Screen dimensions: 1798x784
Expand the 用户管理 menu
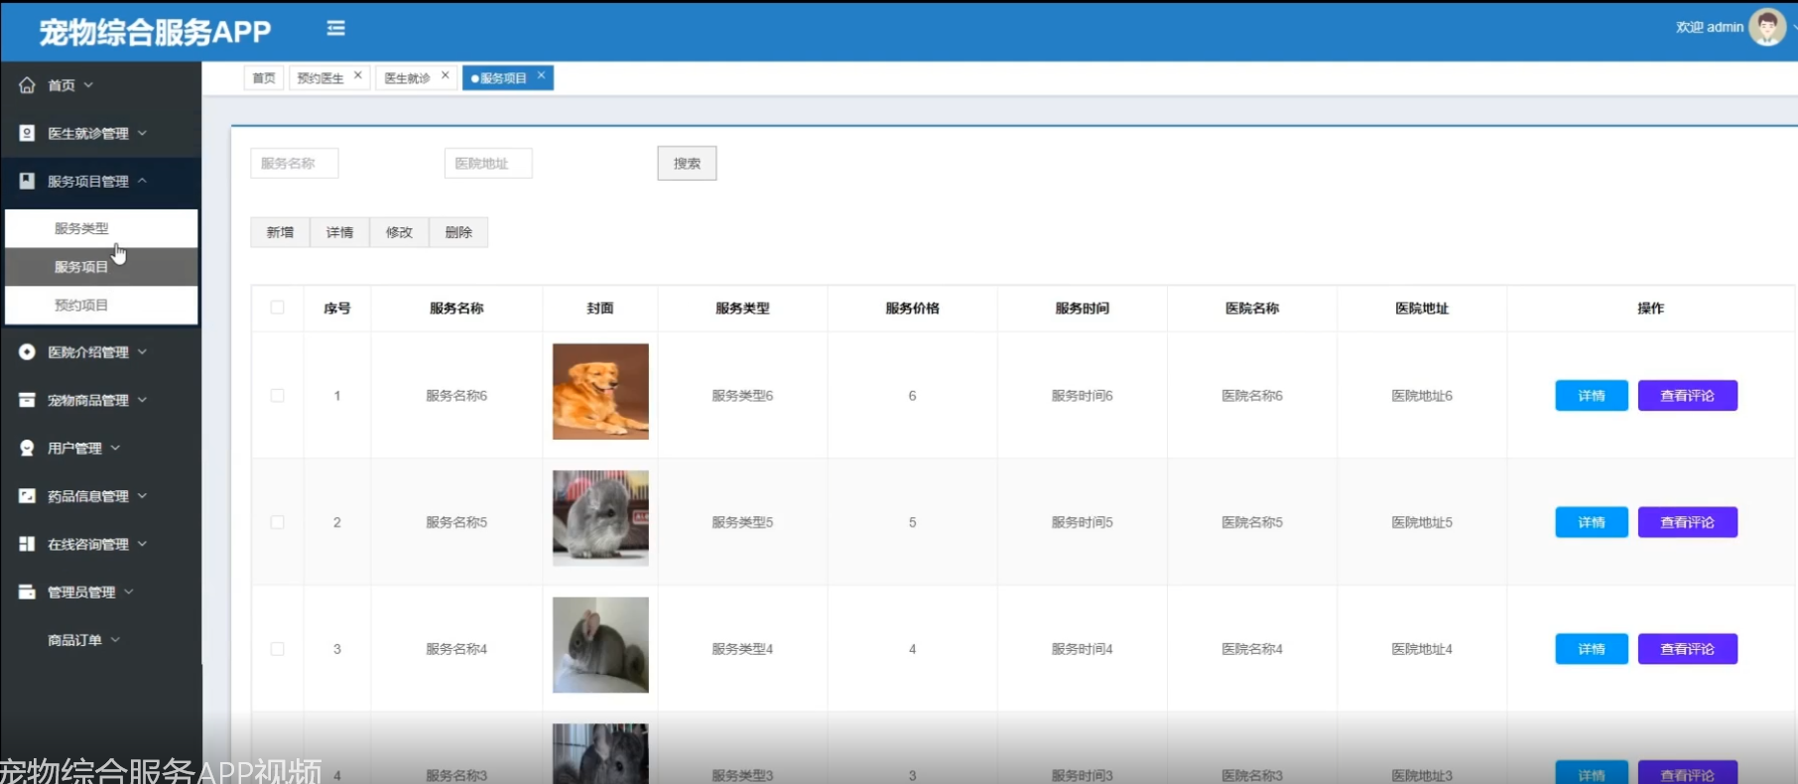115,448
